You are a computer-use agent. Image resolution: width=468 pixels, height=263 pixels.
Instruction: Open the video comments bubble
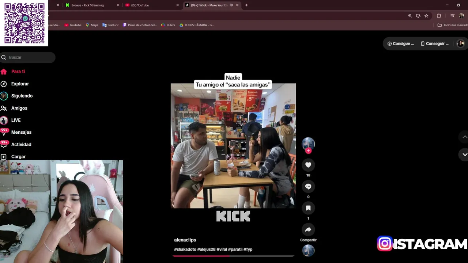[x=308, y=187]
